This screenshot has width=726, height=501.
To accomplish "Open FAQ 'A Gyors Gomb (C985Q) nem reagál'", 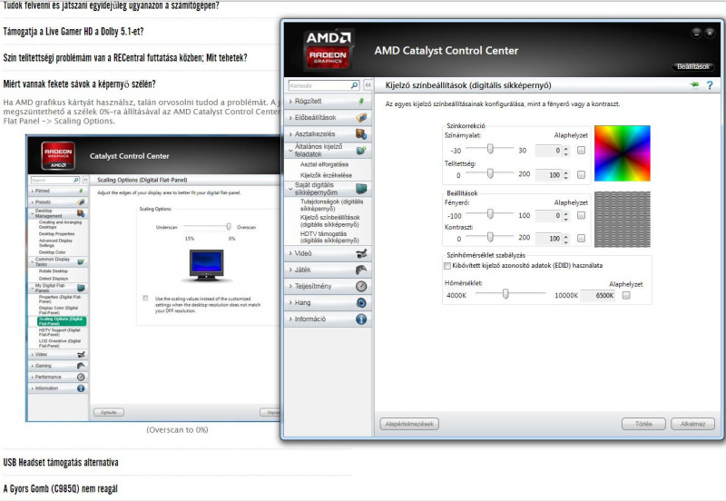I will 60,488.
